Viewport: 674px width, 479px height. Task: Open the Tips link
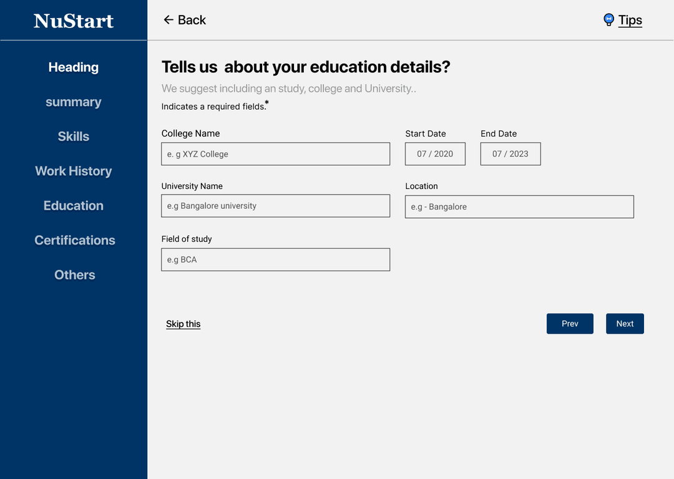[x=630, y=20]
